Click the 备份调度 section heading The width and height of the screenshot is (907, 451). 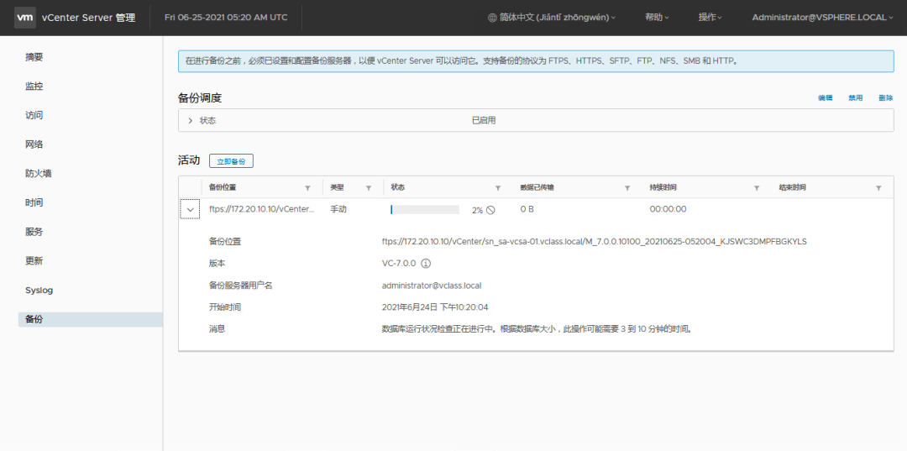[x=200, y=98]
